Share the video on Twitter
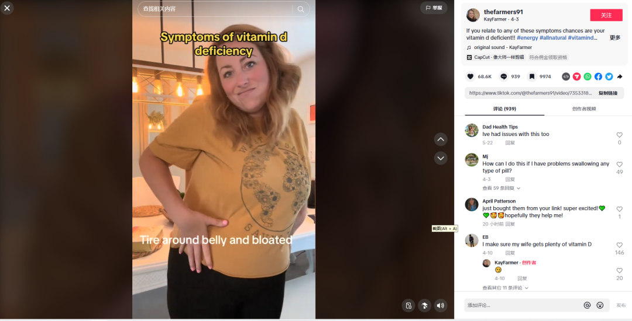Screen dimensions: 632x321 pos(609,76)
